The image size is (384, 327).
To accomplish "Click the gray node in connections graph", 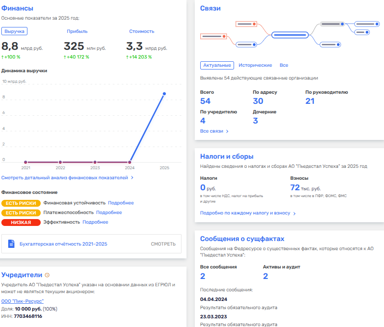I will pos(333,24).
